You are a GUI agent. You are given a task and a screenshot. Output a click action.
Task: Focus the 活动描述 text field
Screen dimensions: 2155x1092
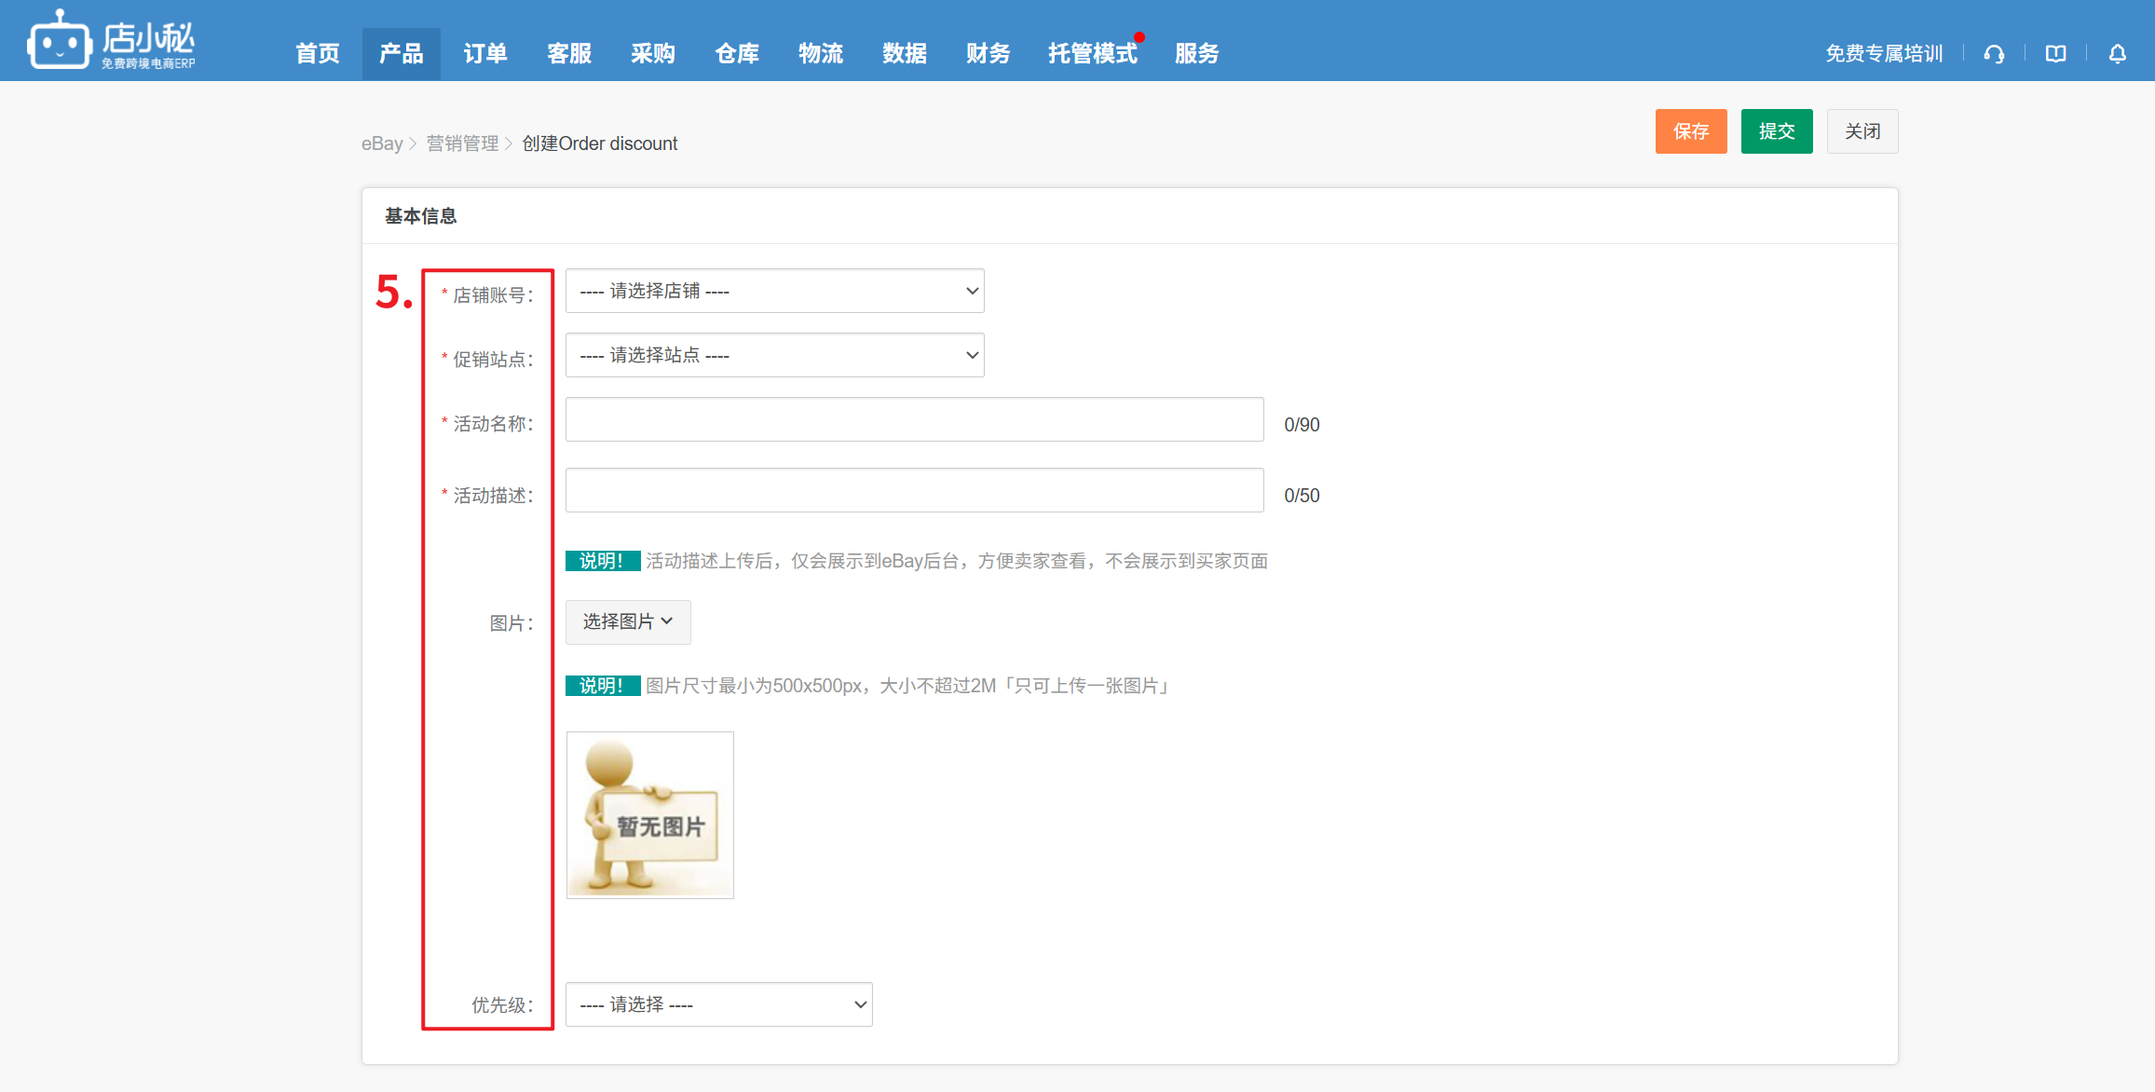914,490
